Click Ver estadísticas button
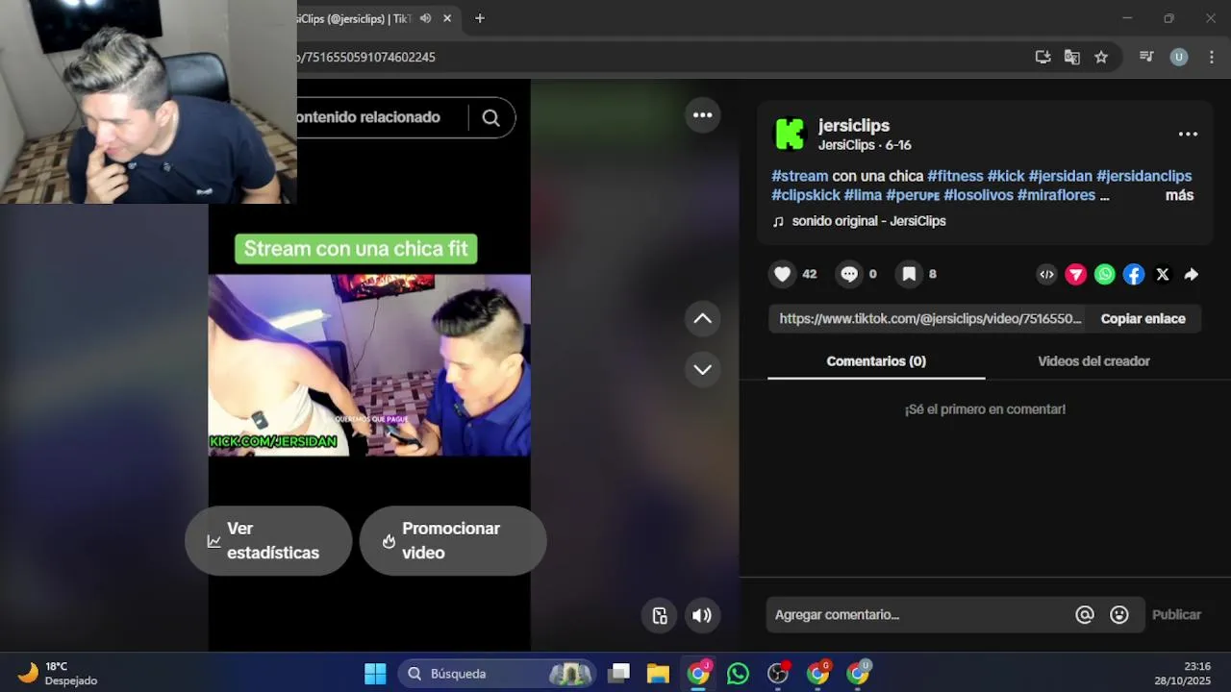The width and height of the screenshot is (1231, 692). click(268, 541)
